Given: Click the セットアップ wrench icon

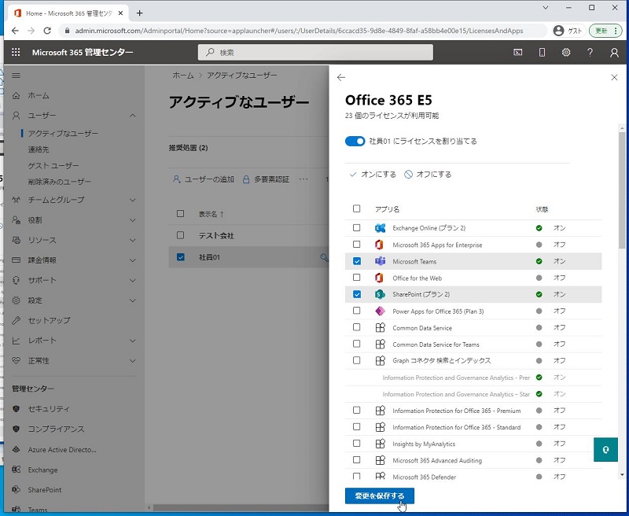Looking at the screenshot, I should (16, 320).
